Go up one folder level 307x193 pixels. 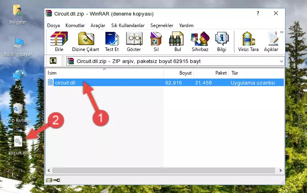53,61
